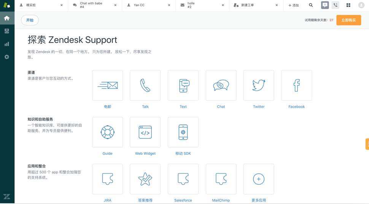Close the Yan CC tab
The width and height of the screenshot is (369, 204).
169,5
